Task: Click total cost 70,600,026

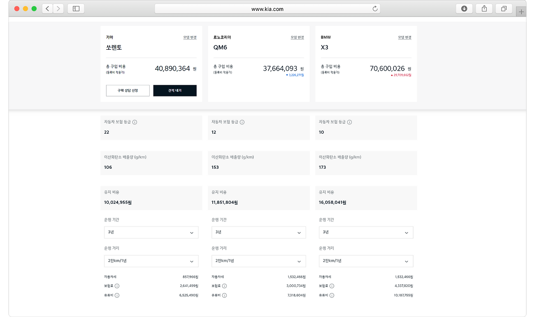Action: (x=387, y=68)
